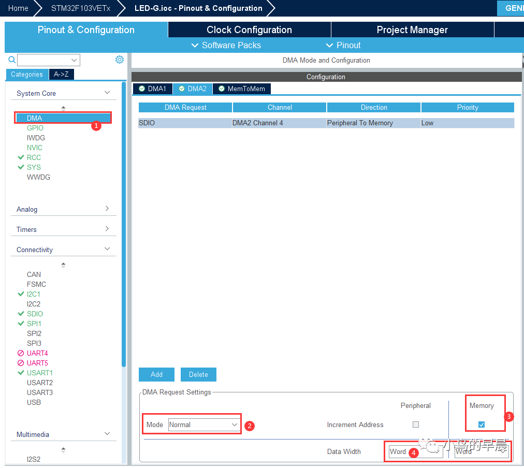524x468 pixels.
Task: Select WWDG in System Core list
Action: 38,177
